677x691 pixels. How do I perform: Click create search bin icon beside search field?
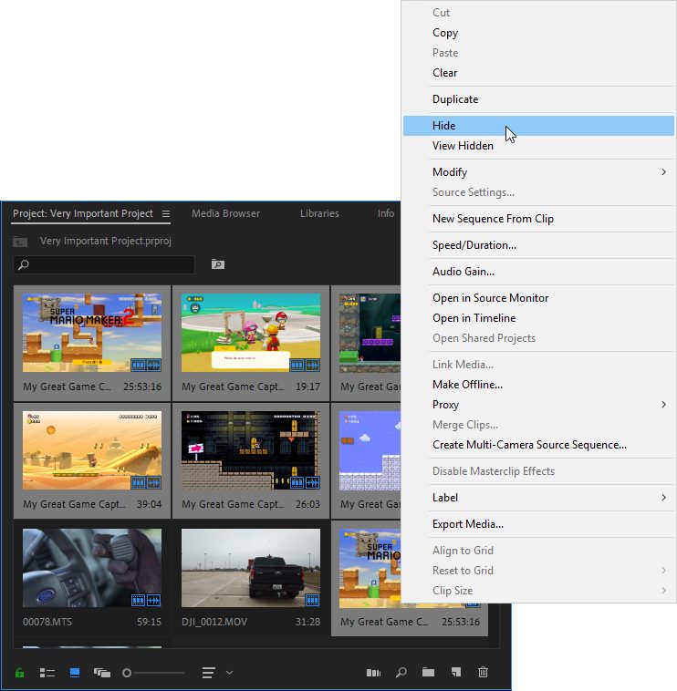(x=217, y=264)
